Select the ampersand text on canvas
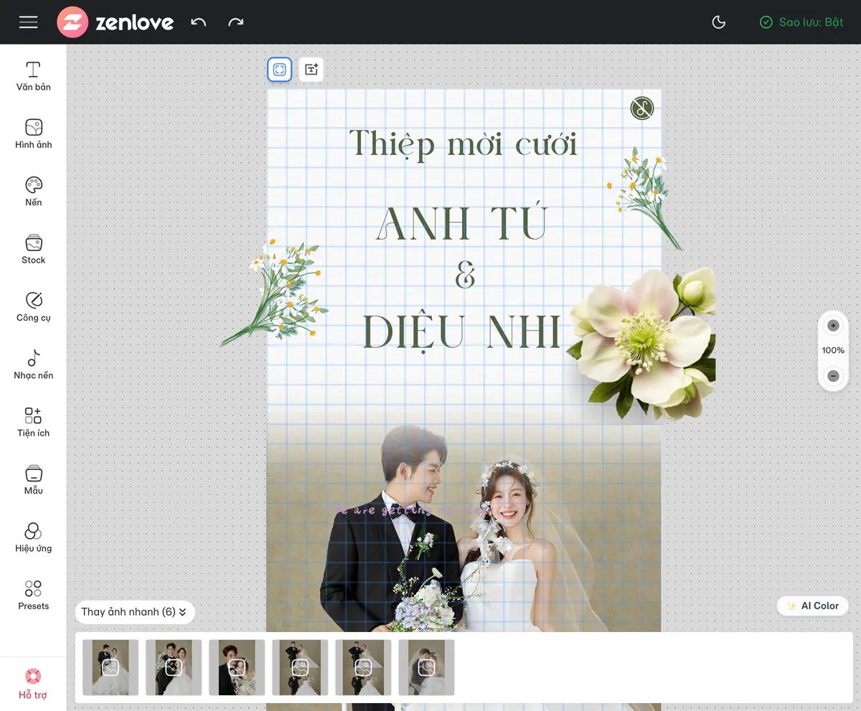 click(465, 274)
